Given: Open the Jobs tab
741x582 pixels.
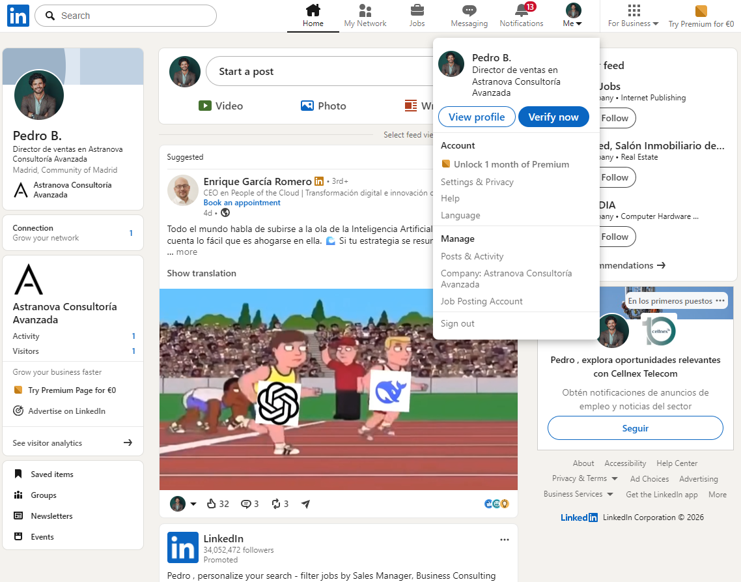Looking at the screenshot, I should pyautogui.click(x=417, y=16).
